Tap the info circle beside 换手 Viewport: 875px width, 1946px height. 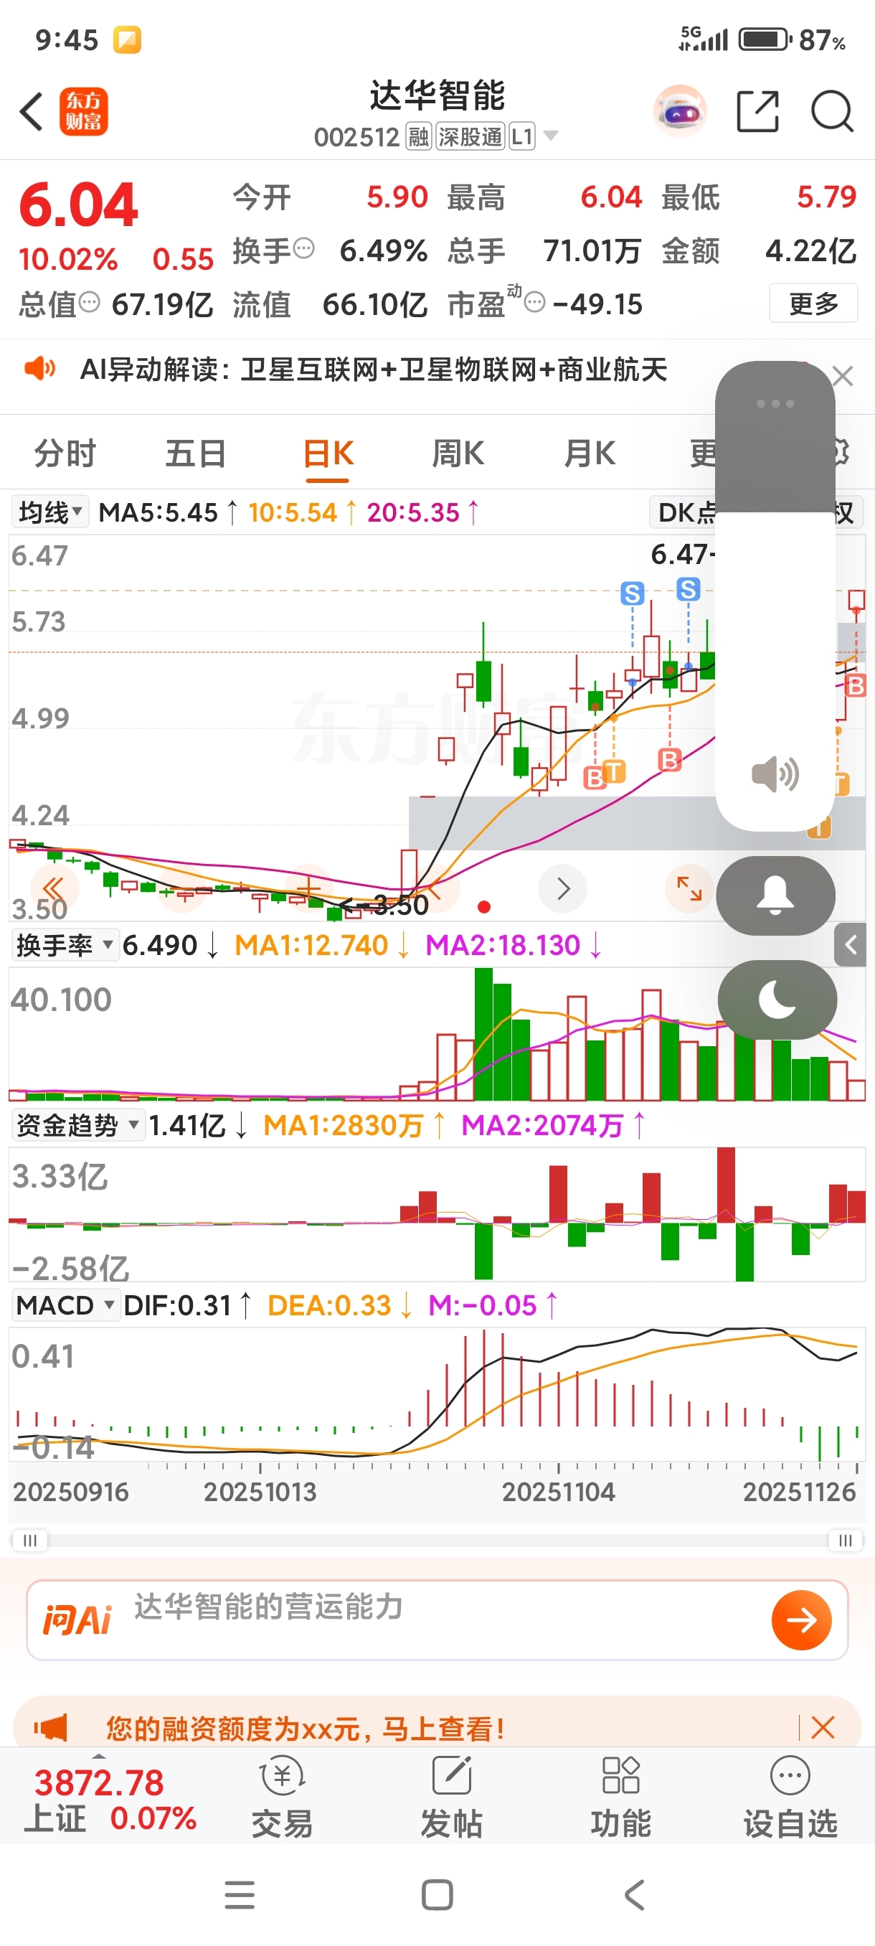tap(303, 248)
